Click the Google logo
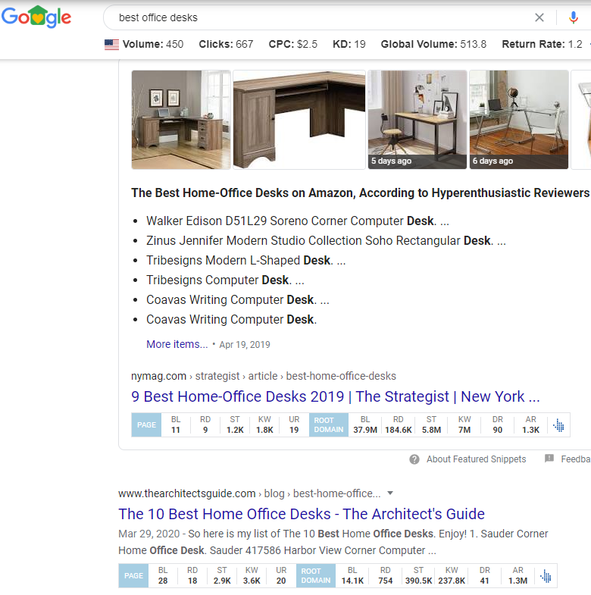The width and height of the screenshot is (591, 595). pyautogui.click(x=36, y=17)
